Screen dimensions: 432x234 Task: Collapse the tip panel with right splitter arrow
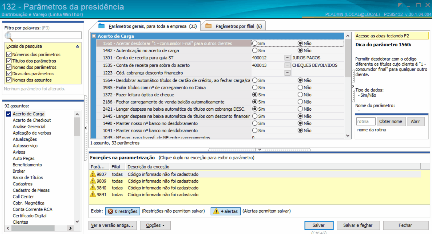(353, 86)
